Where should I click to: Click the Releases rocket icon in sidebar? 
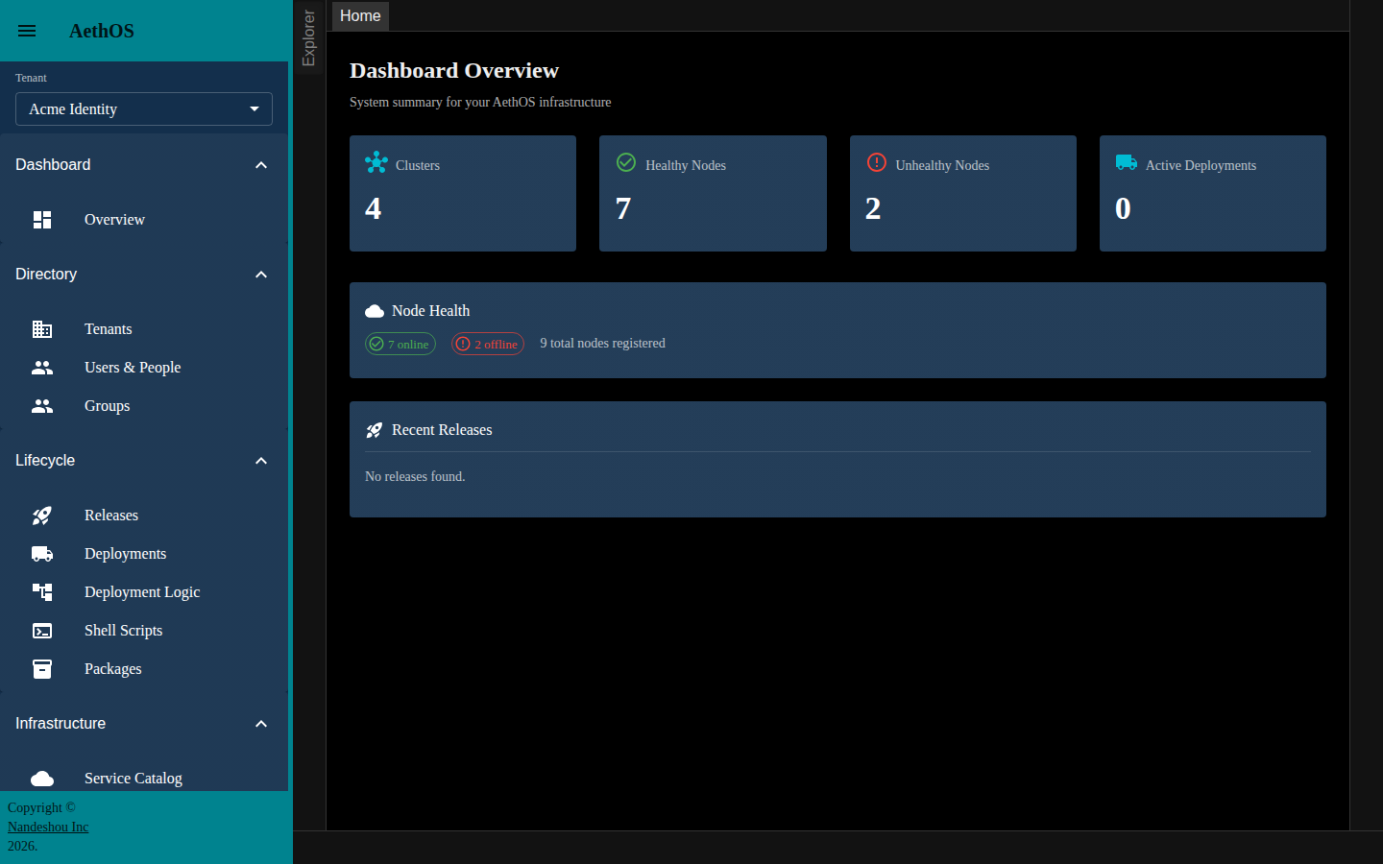tap(42, 516)
